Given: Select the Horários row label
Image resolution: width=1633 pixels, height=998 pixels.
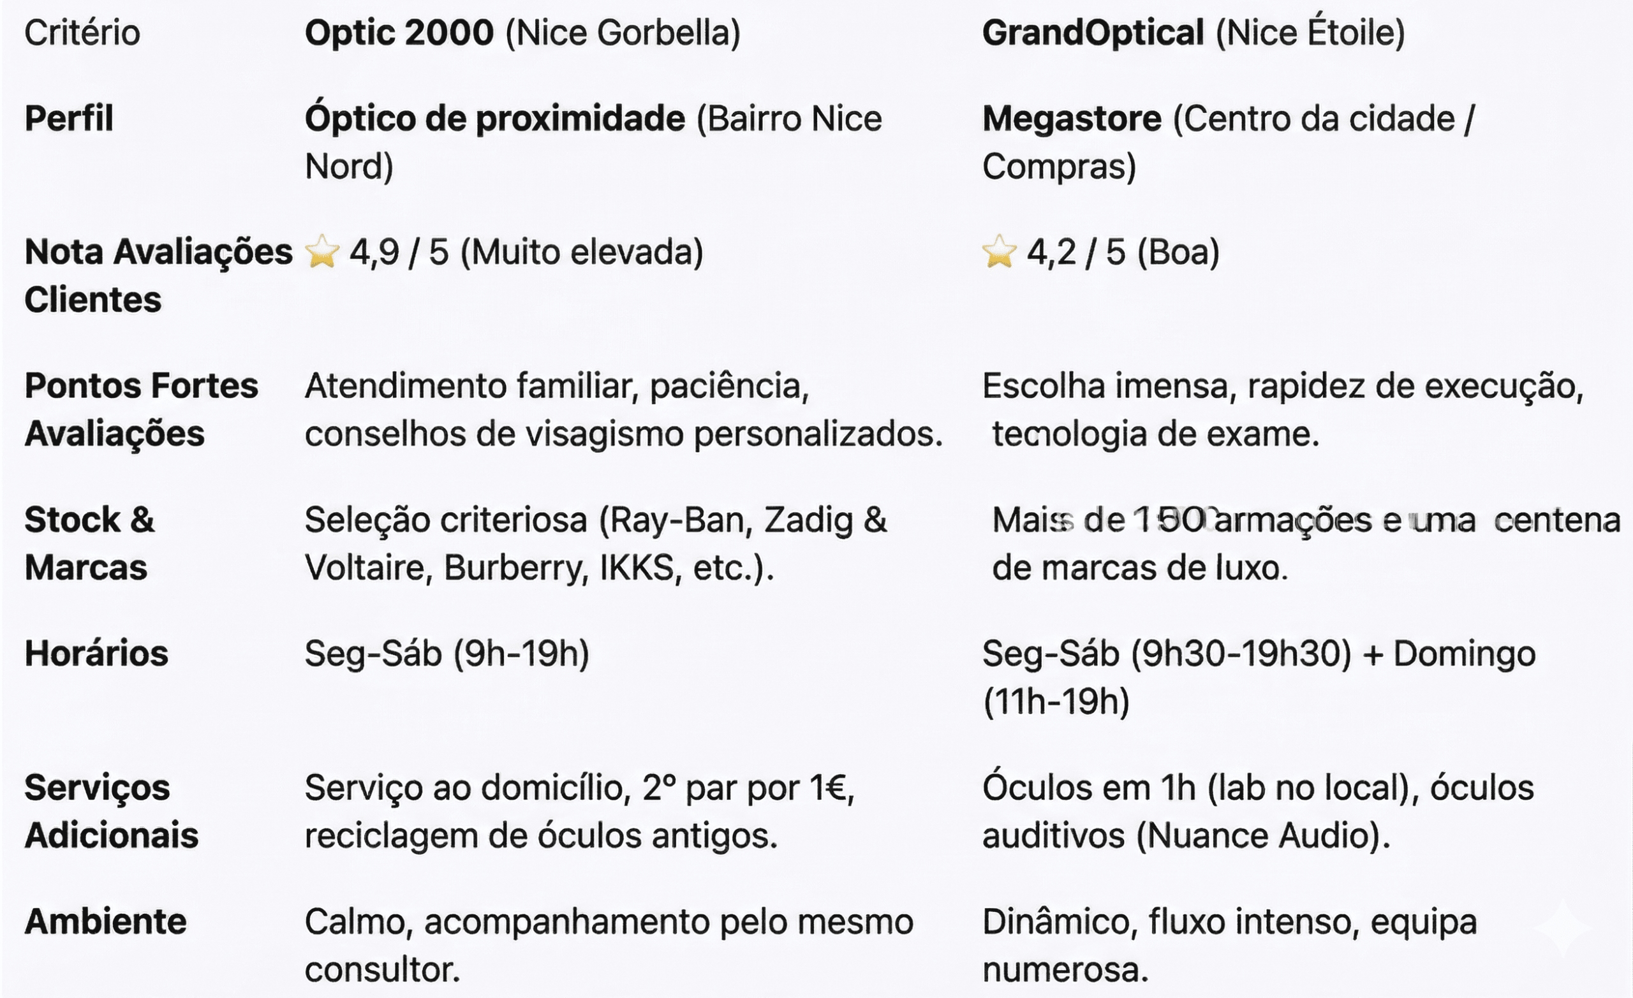Looking at the screenshot, I should 96,654.
